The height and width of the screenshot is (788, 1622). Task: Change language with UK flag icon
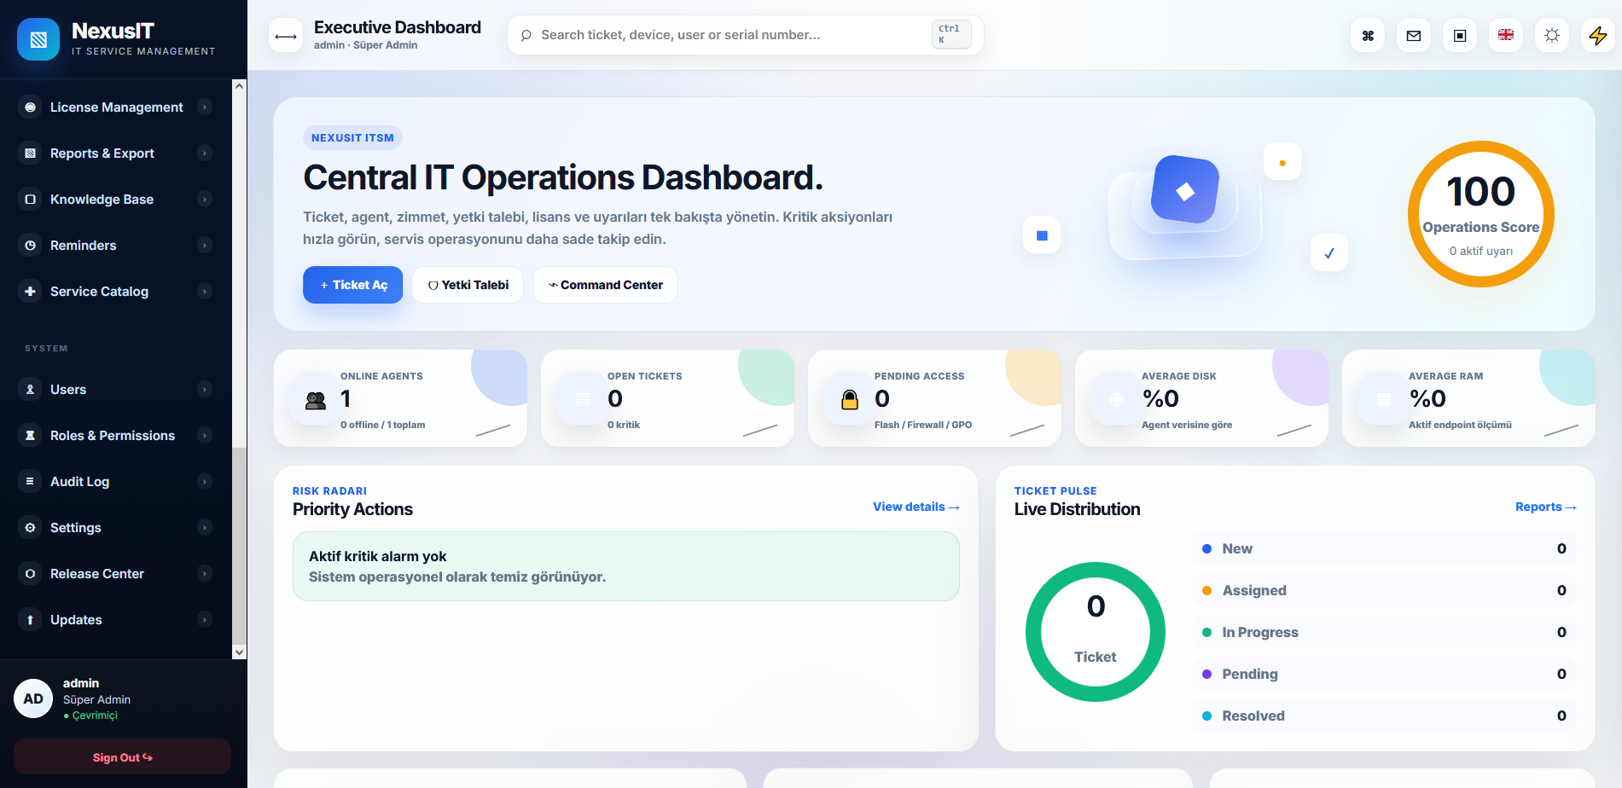point(1506,36)
